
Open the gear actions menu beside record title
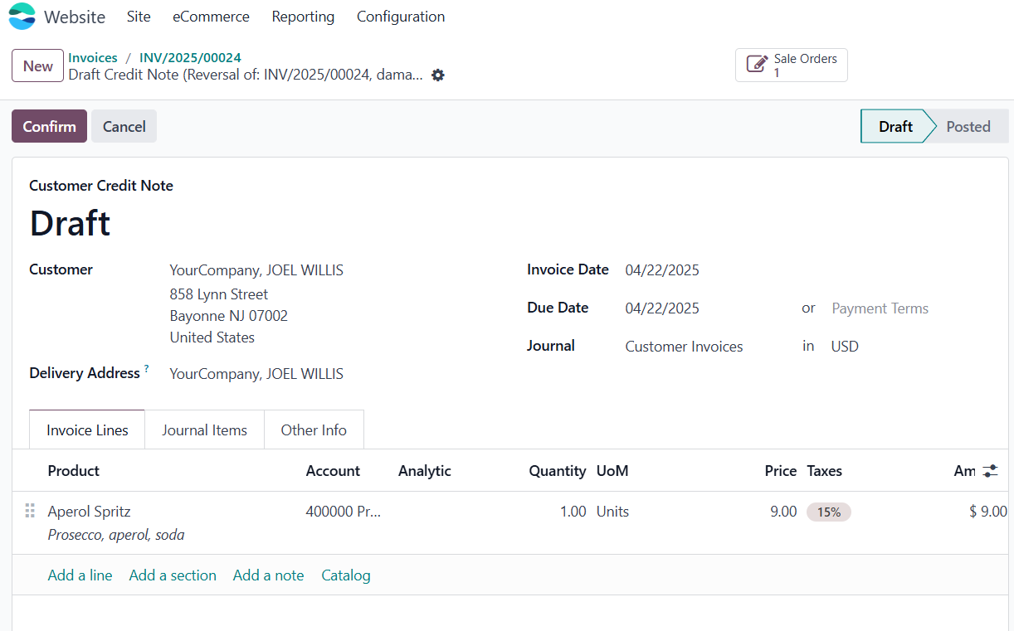click(438, 75)
